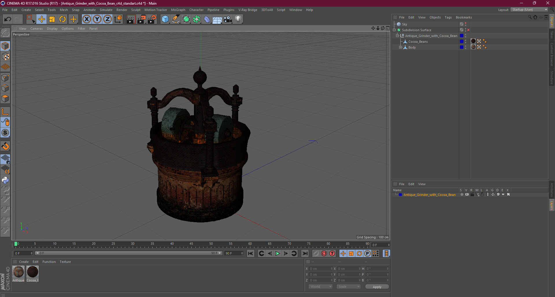Add a Light object from the toolbar

pos(238,19)
